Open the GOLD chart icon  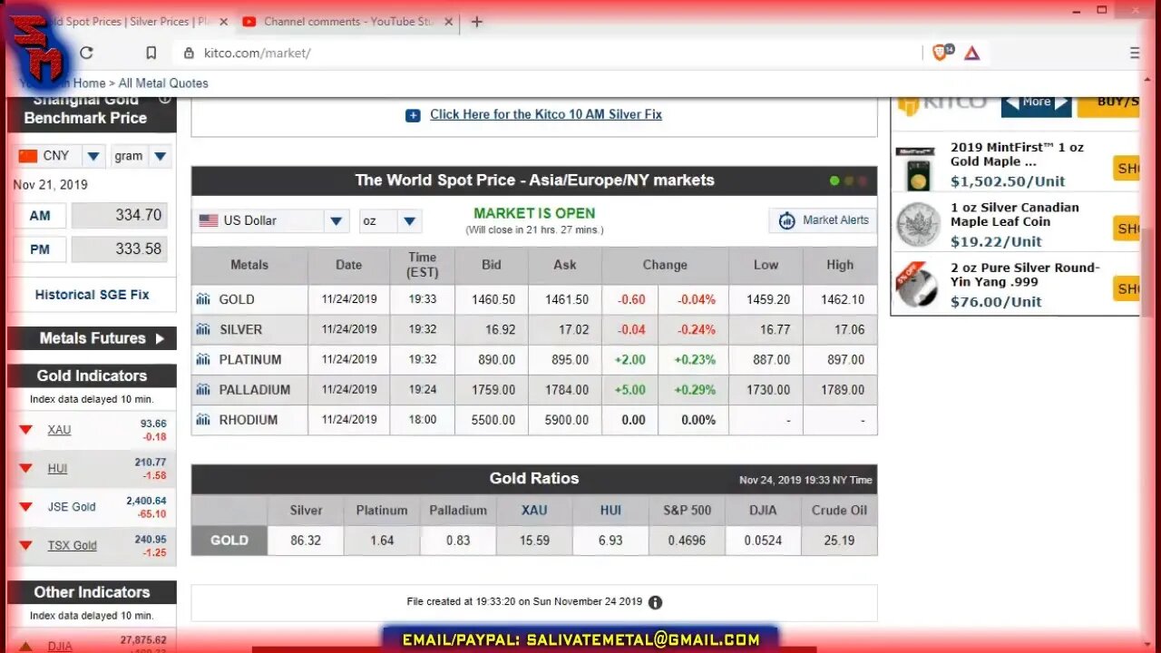tap(203, 299)
